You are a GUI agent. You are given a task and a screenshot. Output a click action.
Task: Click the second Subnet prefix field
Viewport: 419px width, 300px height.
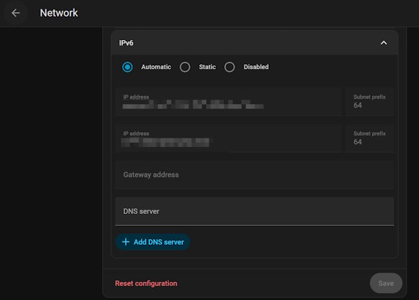click(x=369, y=138)
